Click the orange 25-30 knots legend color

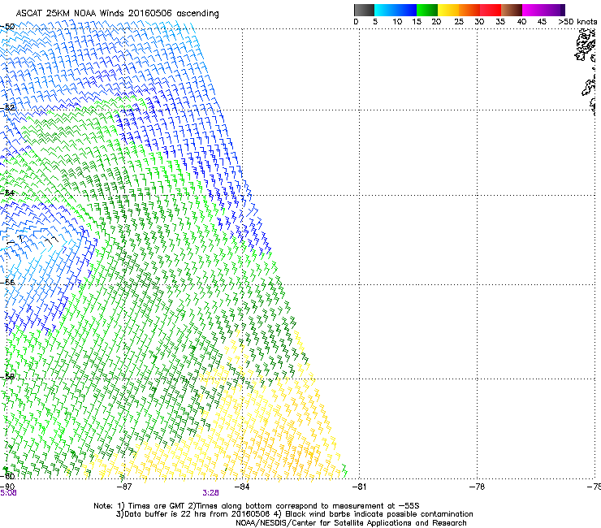pyautogui.click(x=469, y=10)
